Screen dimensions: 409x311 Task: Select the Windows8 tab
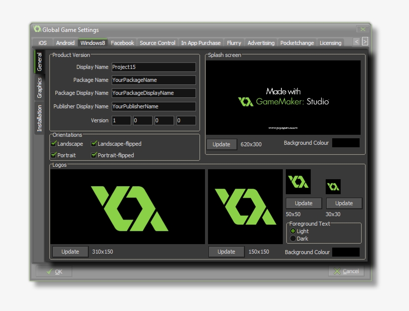click(93, 42)
